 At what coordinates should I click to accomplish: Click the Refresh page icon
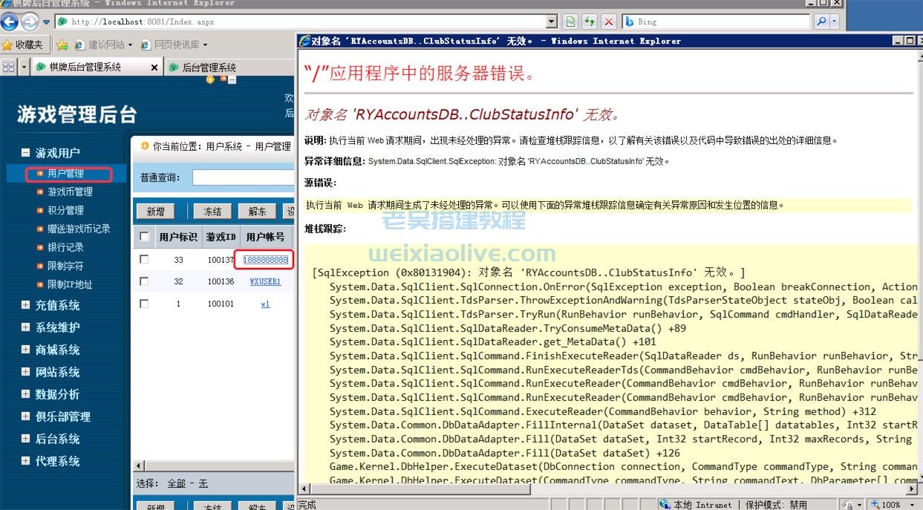coord(589,22)
